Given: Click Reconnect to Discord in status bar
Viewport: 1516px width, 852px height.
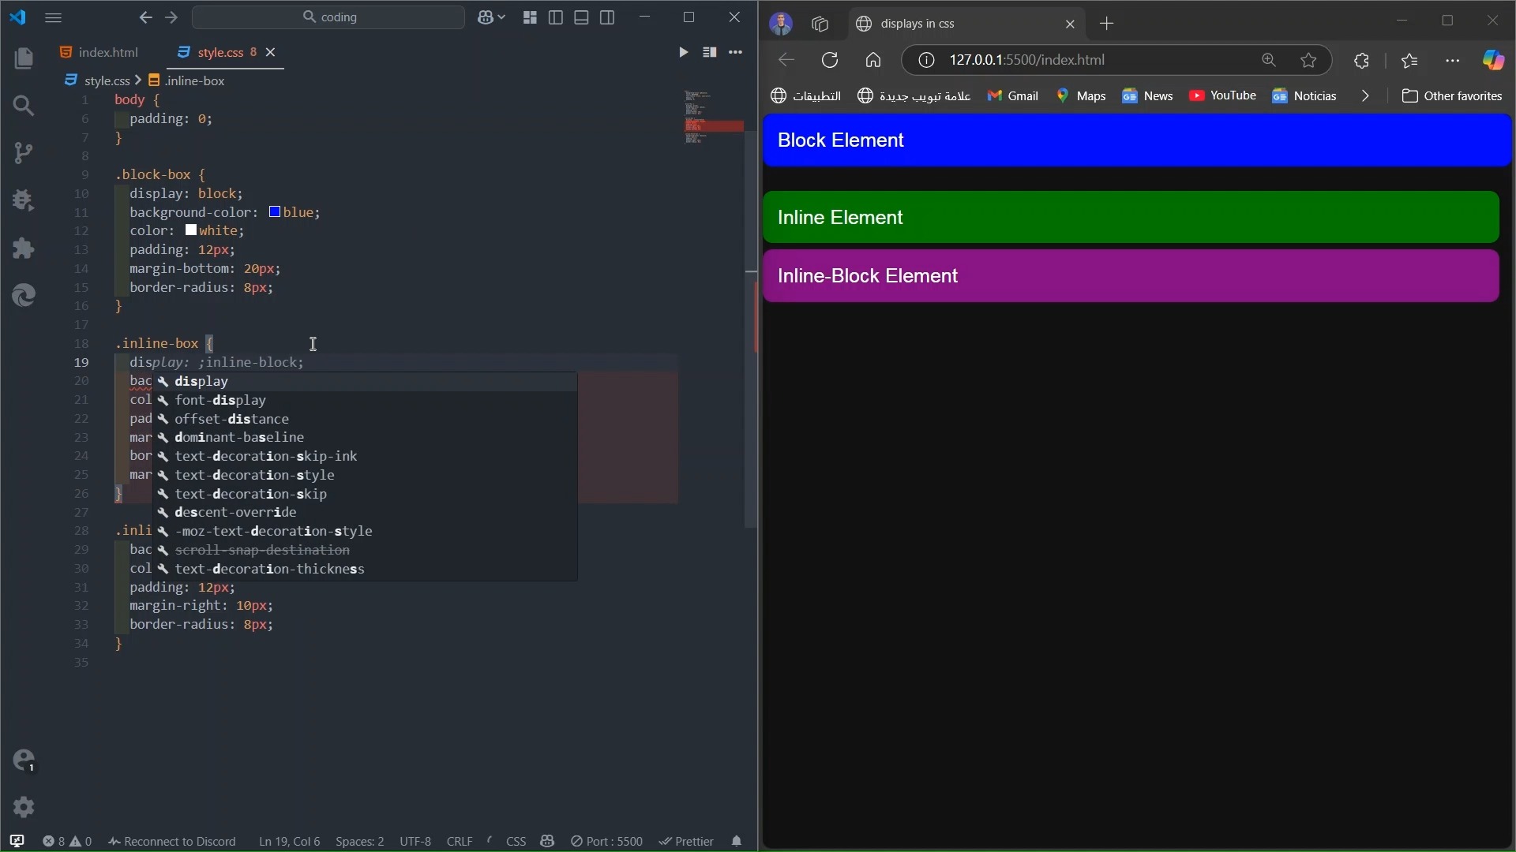Looking at the screenshot, I should pyautogui.click(x=172, y=841).
